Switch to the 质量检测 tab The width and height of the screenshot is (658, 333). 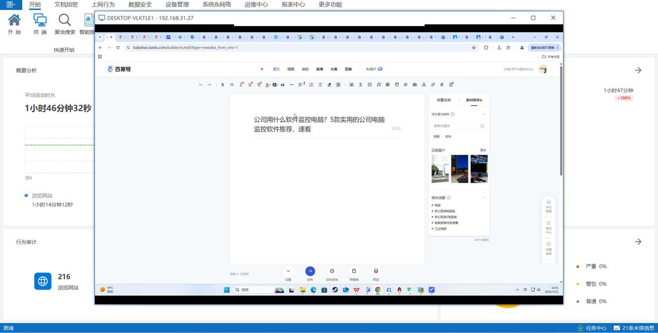443,100
